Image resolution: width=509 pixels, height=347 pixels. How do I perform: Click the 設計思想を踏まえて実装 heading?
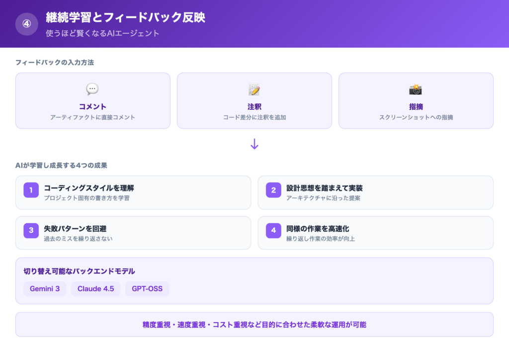point(324,188)
